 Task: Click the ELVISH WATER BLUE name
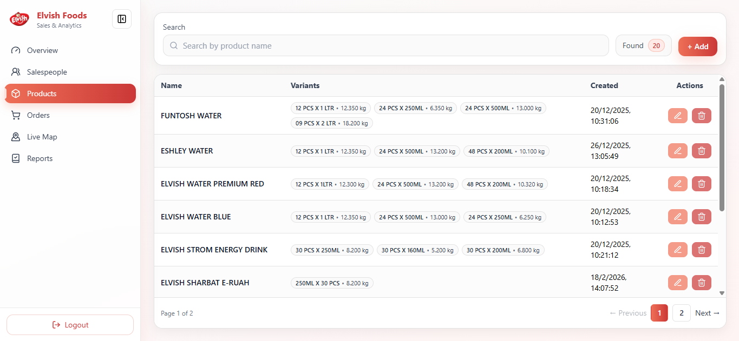(x=196, y=217)
